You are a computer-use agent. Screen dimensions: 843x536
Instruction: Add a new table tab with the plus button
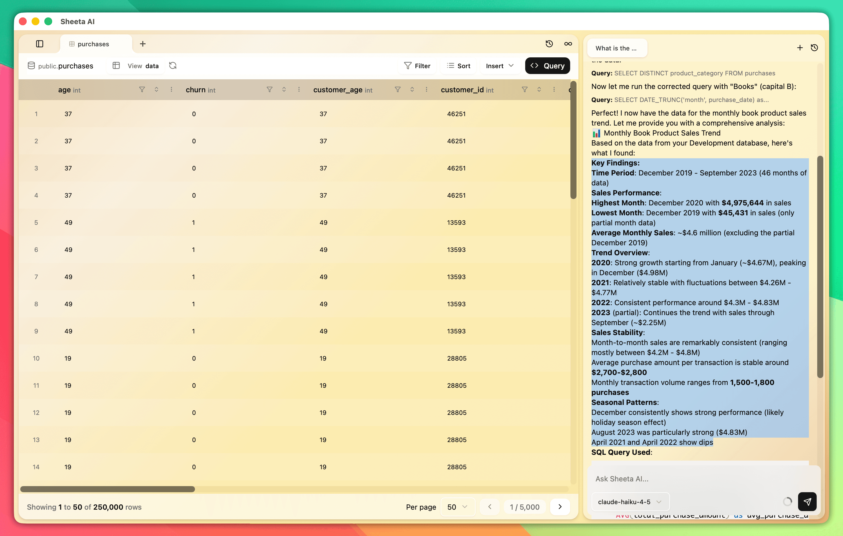(143, 44)
